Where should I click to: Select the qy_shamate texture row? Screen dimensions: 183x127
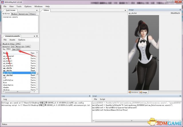[19, 63]
